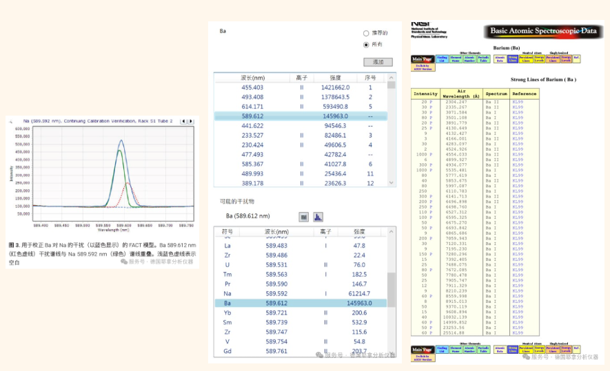Click the next-arrow icon above the spectrum
Viewport: 610px width, 371px height.
pos(190,121)
